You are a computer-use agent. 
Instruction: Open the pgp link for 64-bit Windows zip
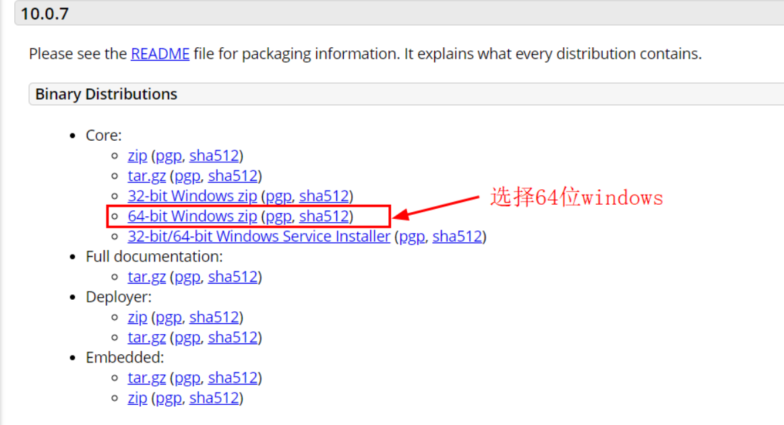(x=278, y=216)
